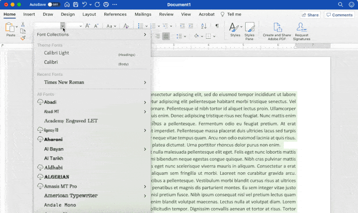Click the Undo arrow icon
The height and width of the screenshot is (213, 358).
pos(85,4)
